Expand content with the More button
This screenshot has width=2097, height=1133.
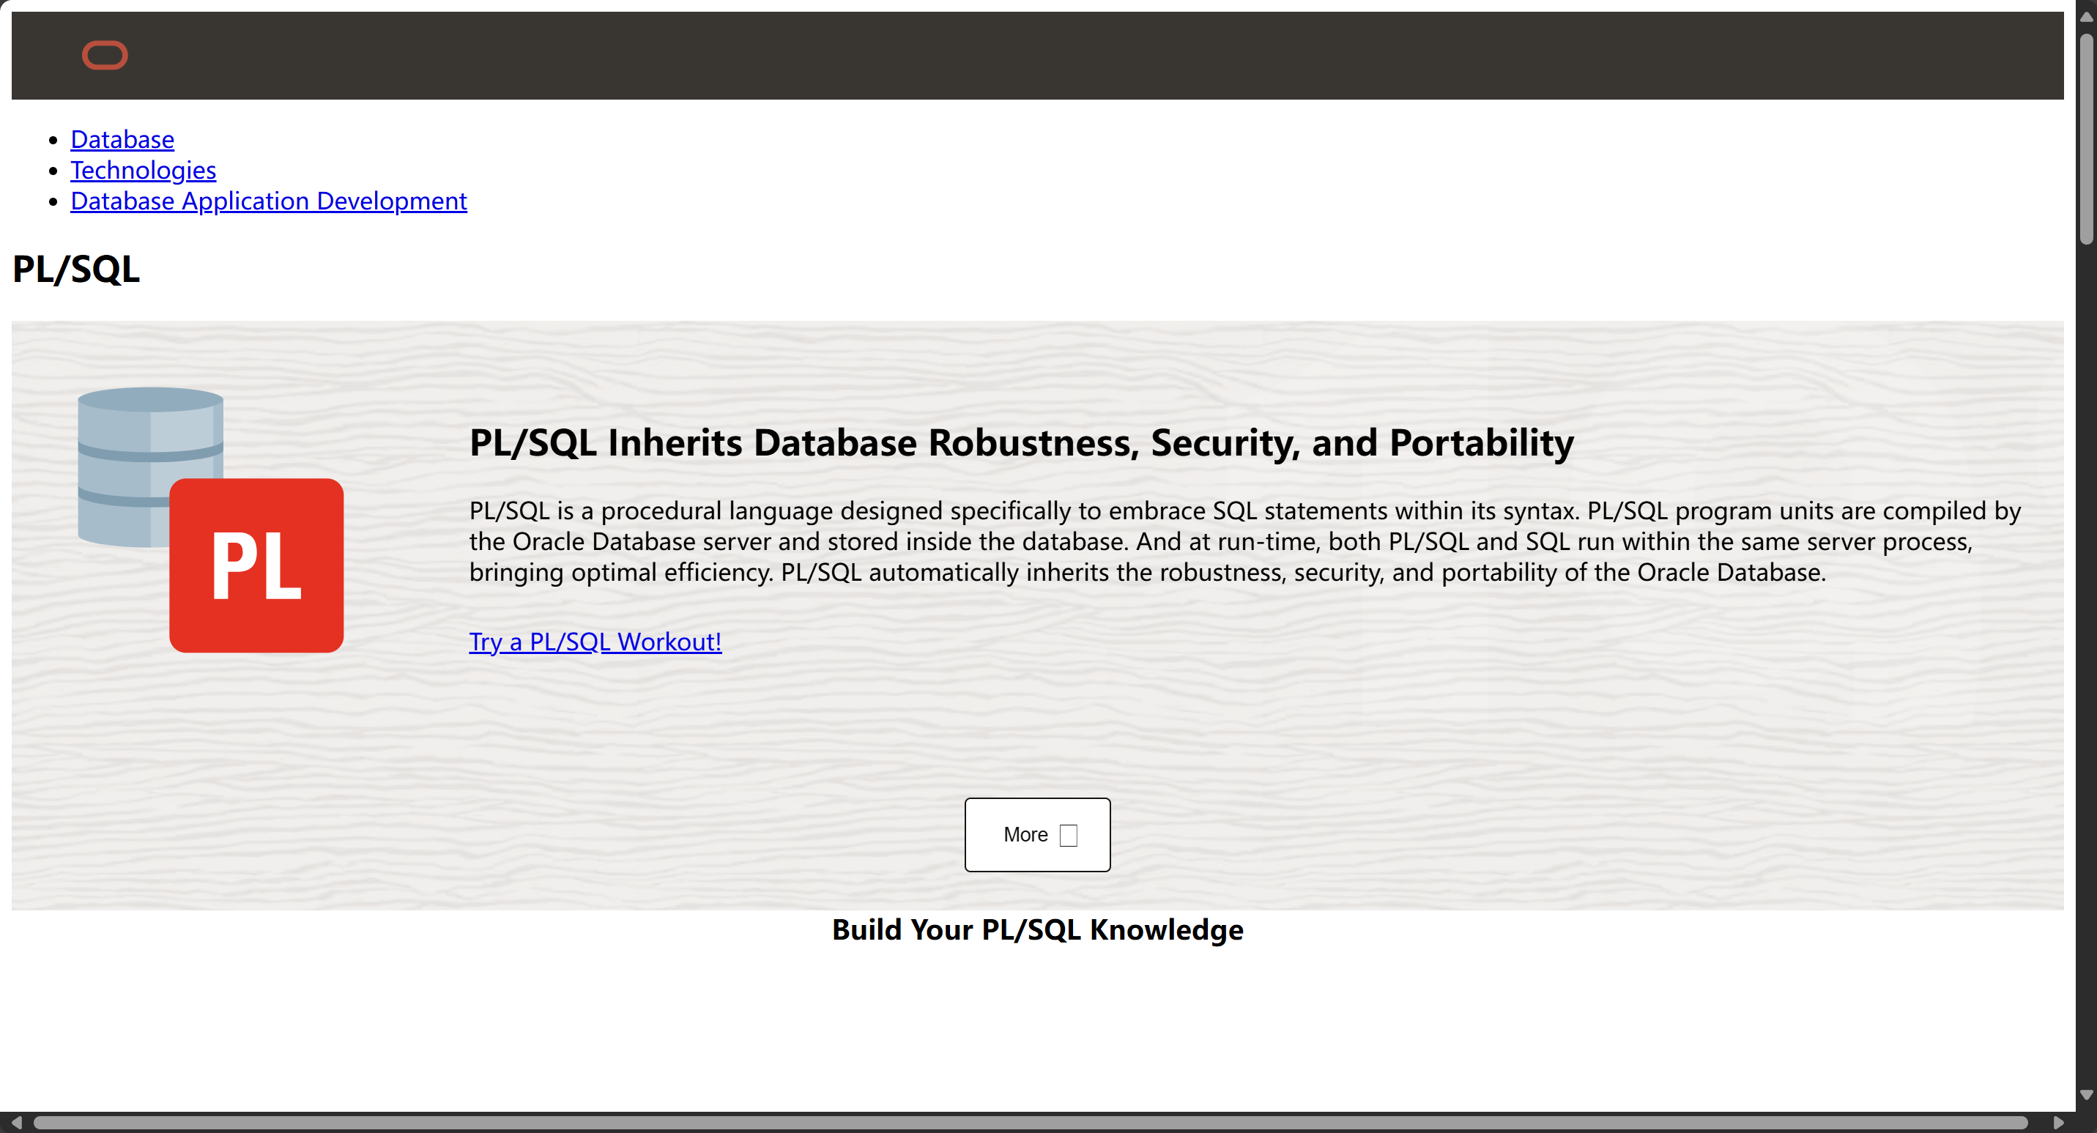(1037, 834)
